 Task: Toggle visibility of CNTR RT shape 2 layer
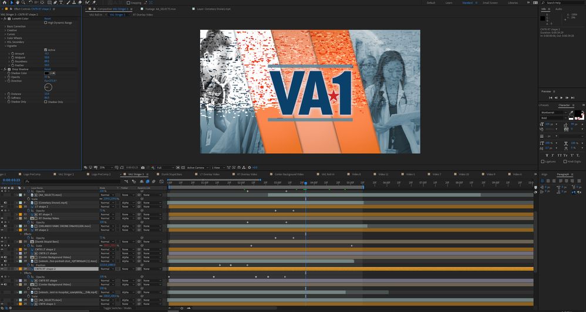click(x=2, y=269)
